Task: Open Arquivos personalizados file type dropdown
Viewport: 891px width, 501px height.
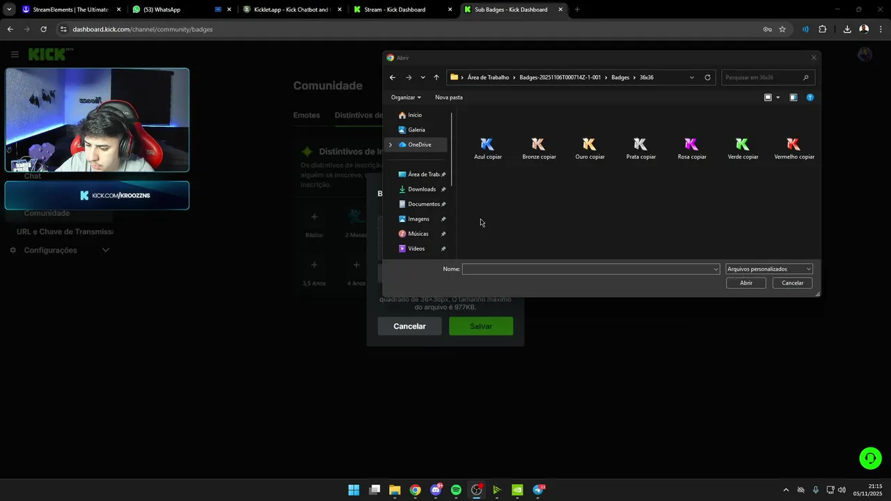Action: pyautogui.click(x=769, y=269)
